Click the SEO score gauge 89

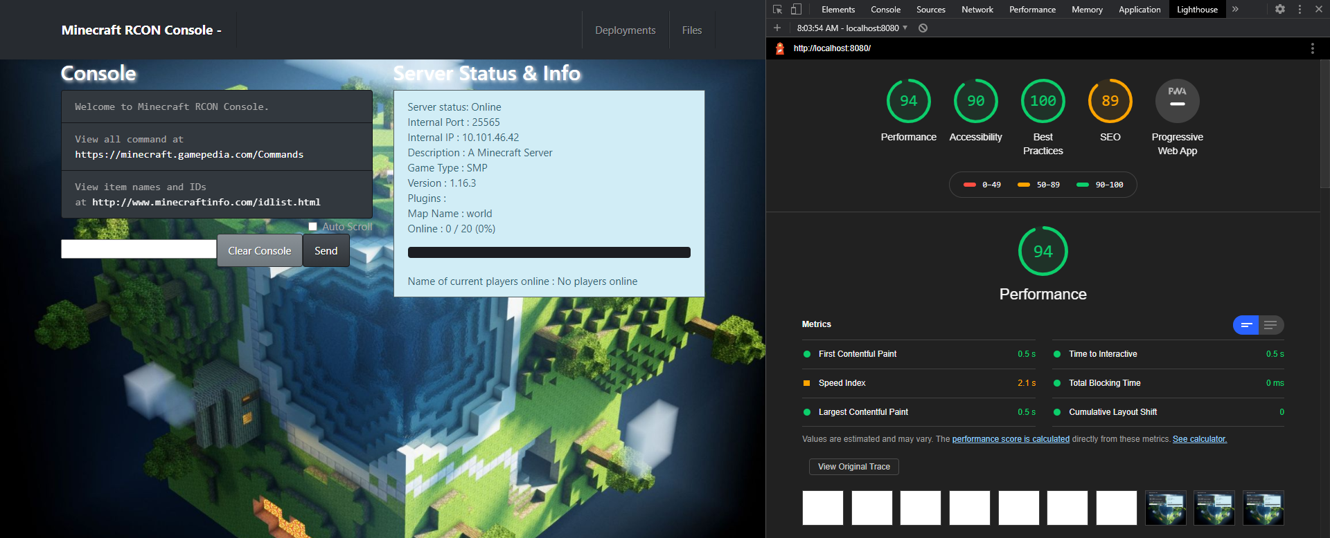pos(1110,101)
